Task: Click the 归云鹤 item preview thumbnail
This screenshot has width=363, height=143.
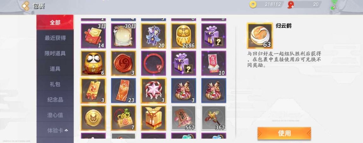Action: pyautogui.click(x=260, y=36)
